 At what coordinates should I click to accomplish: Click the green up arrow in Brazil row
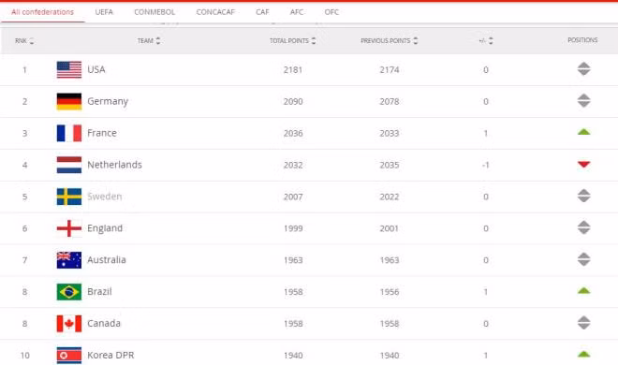tap(583, 290)
